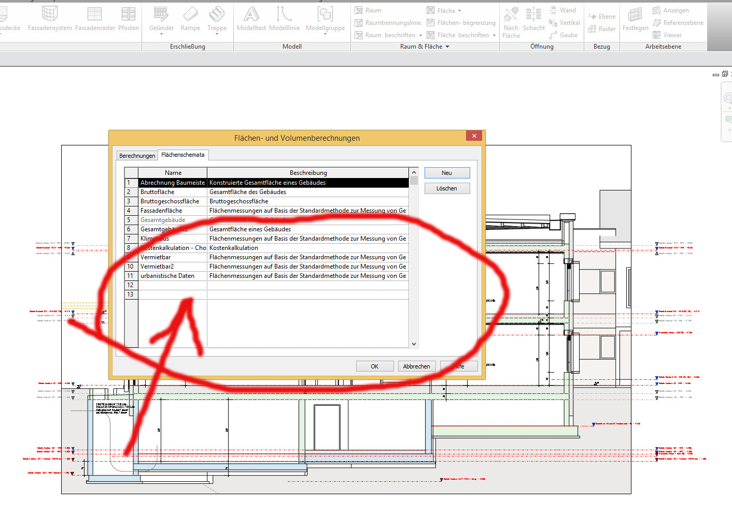Open the Fläche dropdown arrow
Image resolution: width=732 pixels, height=518 pixels.
[x=459, y=10]
